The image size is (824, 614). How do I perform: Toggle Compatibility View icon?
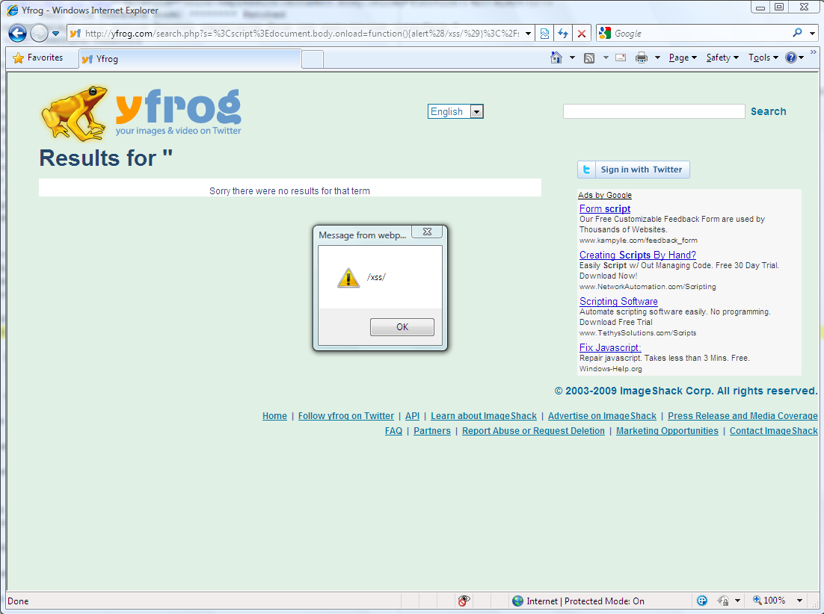tap(545, 34)
